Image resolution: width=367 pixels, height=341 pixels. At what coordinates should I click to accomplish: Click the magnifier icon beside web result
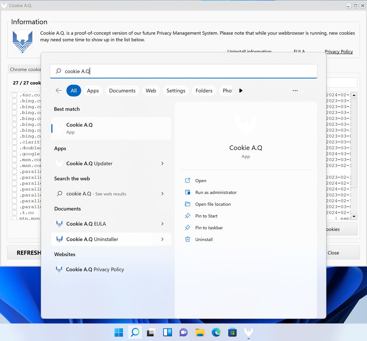[x=60, y=193]
